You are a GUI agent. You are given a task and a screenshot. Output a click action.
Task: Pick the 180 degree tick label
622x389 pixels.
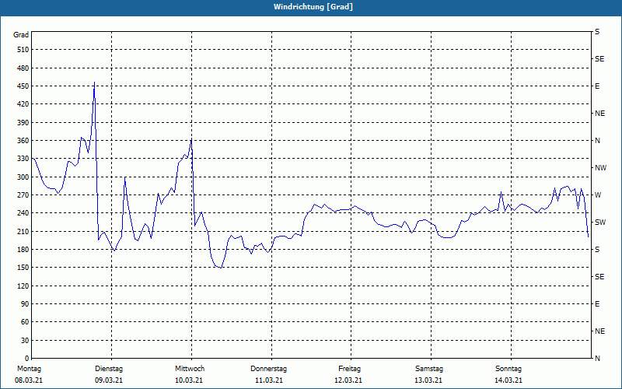[x=23, y=249]
